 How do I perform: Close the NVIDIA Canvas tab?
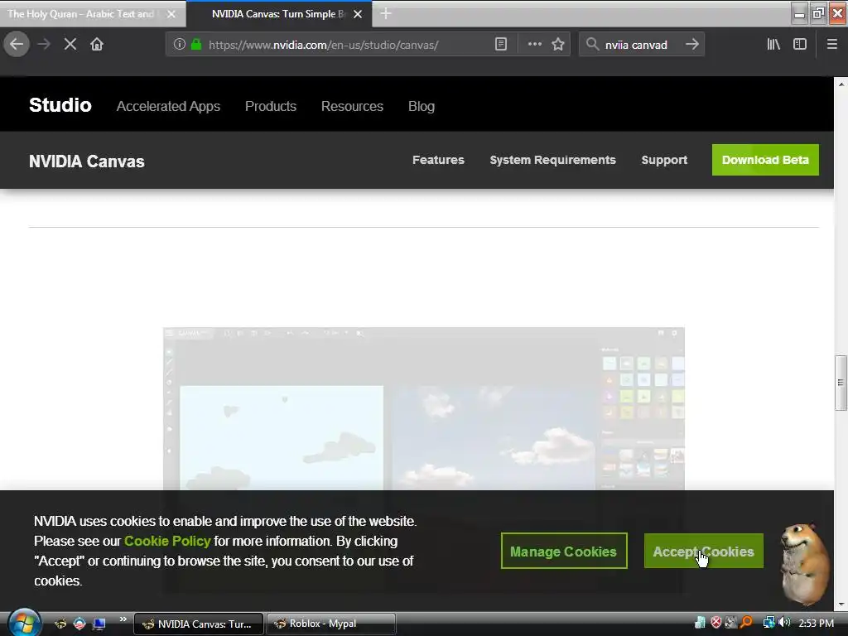[358, 14]
